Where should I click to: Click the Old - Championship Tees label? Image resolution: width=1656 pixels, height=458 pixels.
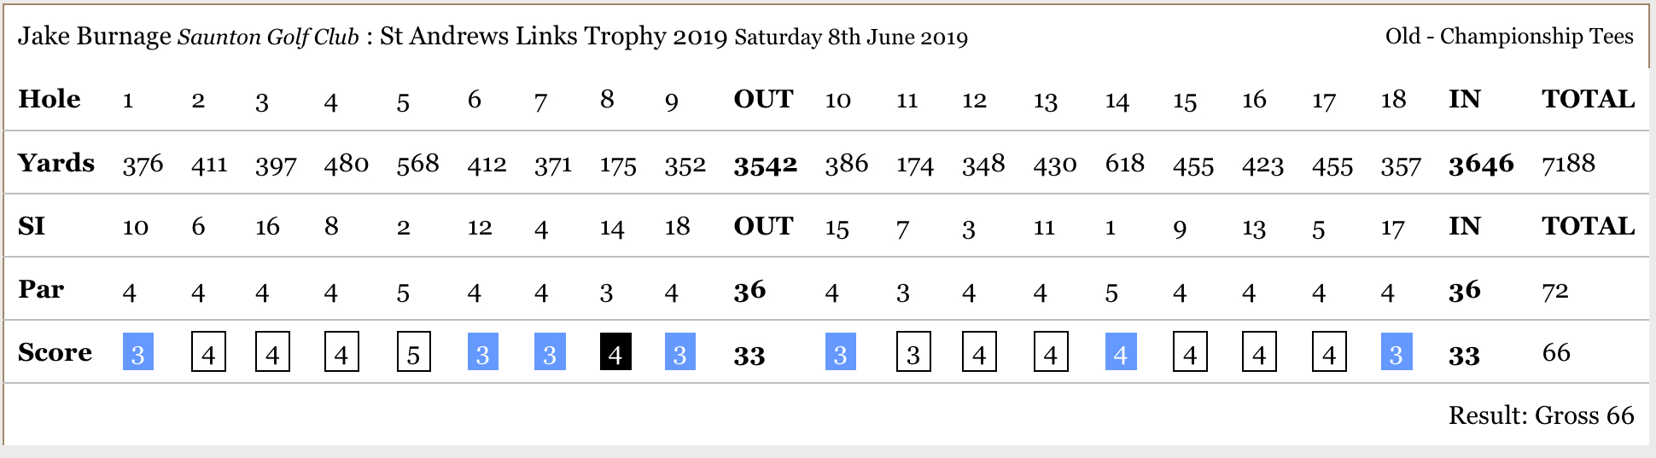point(1508,37)
